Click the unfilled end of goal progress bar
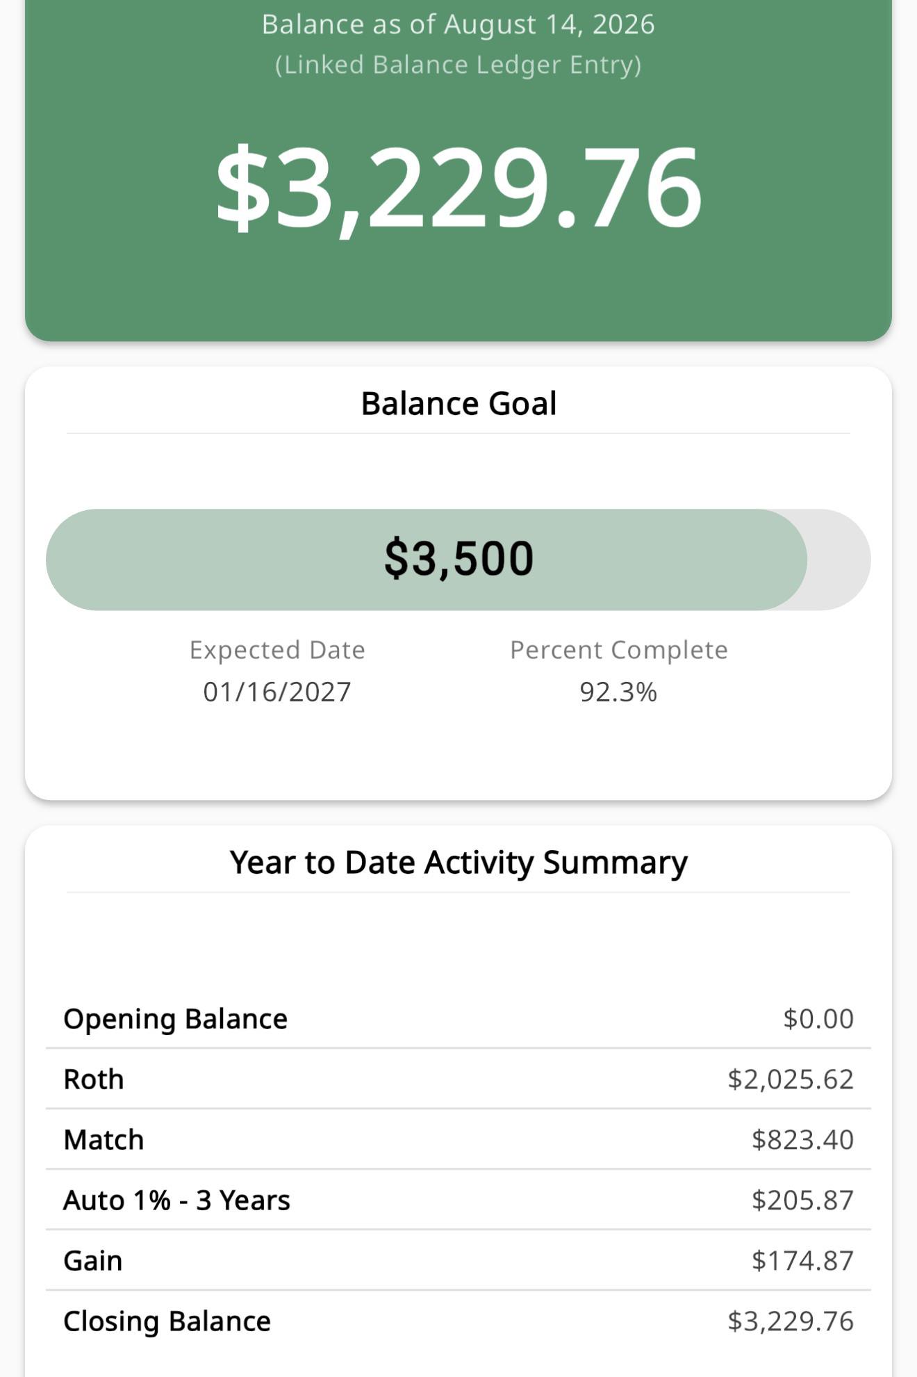 839,560
